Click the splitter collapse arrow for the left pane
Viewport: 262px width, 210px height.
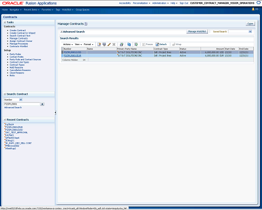pos(55,113)
